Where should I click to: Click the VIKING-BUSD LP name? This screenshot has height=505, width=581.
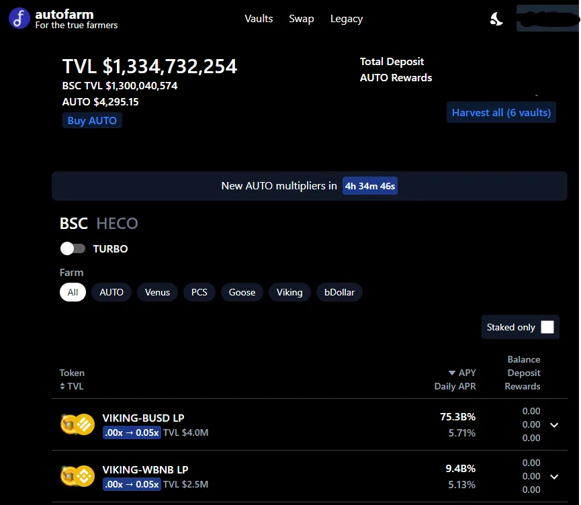(143, 418)
